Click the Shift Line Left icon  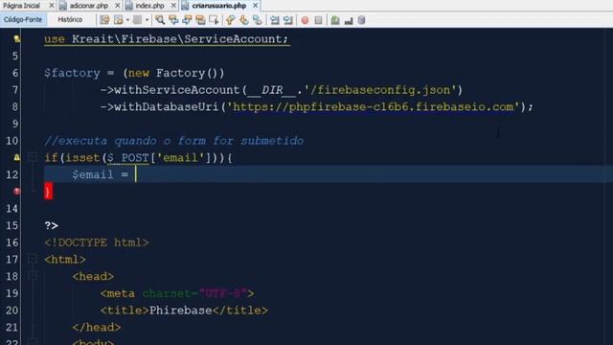click(x=275, y=20)
